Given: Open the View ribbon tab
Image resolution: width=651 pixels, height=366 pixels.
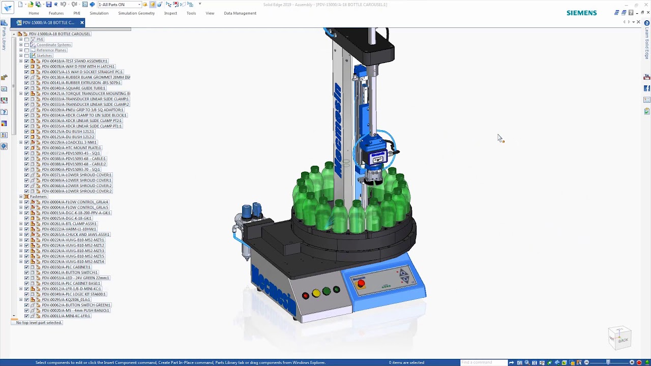Looking at the screenshot, I should 210,13.
